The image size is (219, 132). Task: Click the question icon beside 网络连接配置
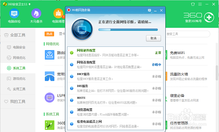[x=72, y=64]
